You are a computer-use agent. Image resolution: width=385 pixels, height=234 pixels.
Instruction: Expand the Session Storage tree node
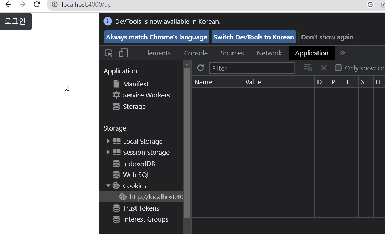coord(108,152)
